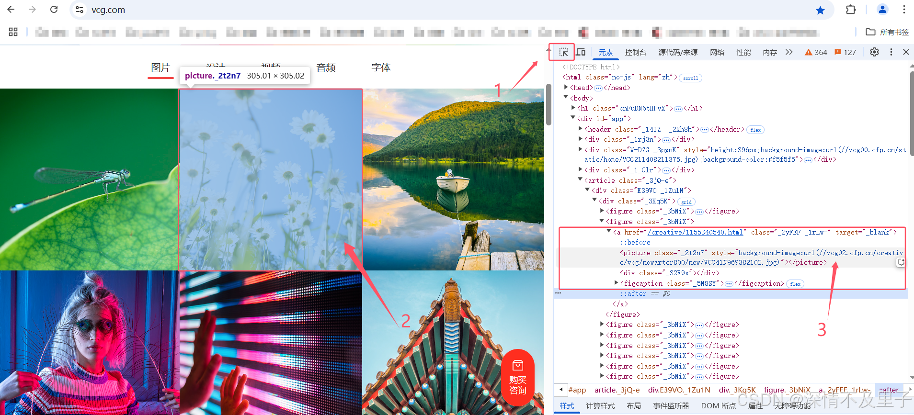
Task: Click the grid badge on _3Kq5K div
Action: click(686, 202)
